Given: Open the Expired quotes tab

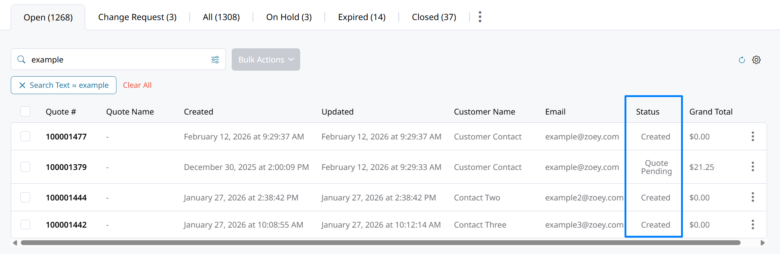Looking at the screenshot, I should point(362,17).
